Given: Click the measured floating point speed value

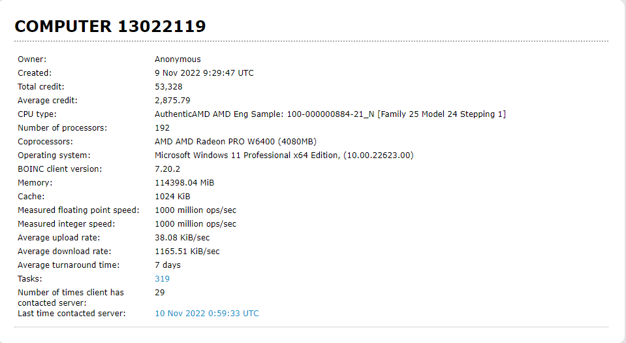Looking at the screenshot, I should pos(195,210).
